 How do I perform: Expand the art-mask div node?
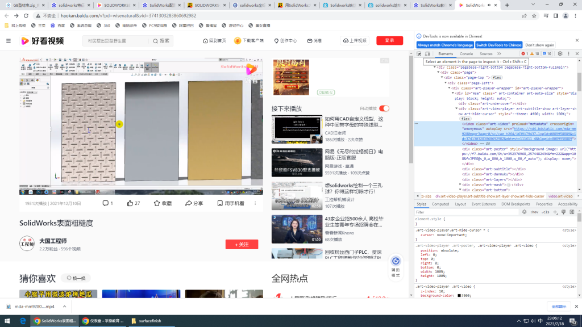[460, 185]
